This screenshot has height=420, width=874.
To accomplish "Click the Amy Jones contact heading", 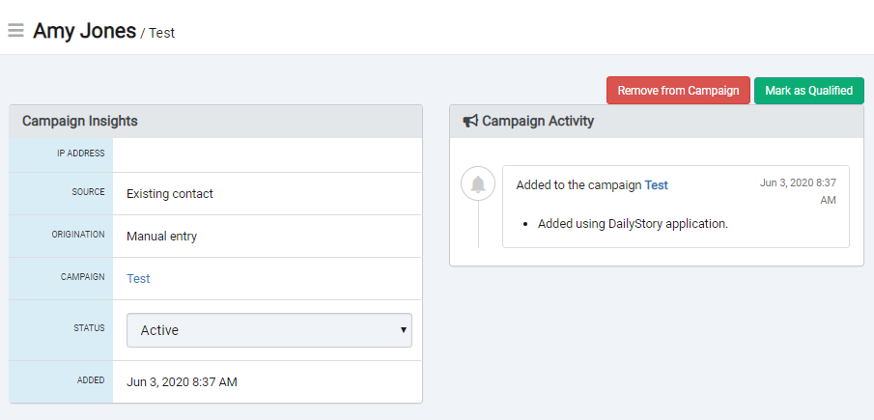I will [85, 31].
